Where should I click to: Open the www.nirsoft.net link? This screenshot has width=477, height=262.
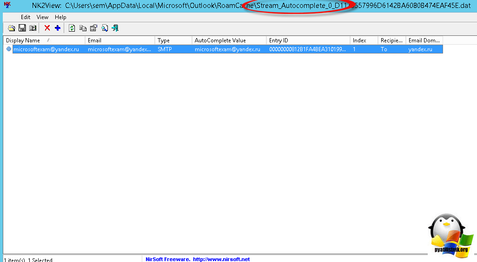221,259
